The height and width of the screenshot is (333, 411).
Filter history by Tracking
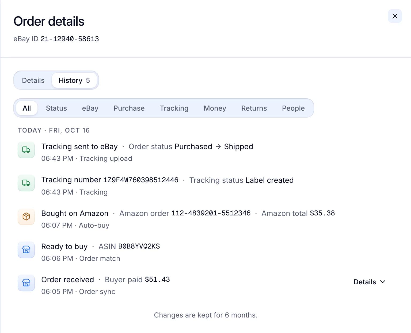tap(174, 108)
